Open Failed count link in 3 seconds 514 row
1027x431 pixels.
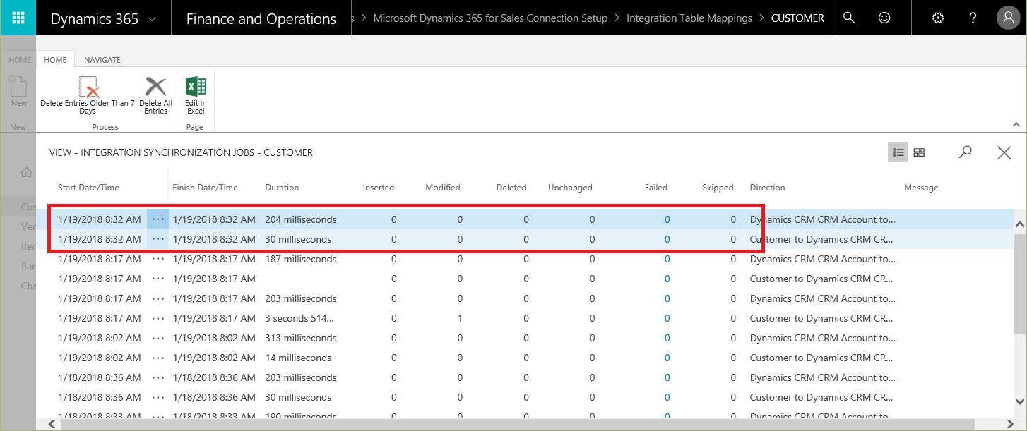click(667, 318)
